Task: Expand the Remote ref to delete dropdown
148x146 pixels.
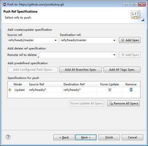Action: [114, 55]
